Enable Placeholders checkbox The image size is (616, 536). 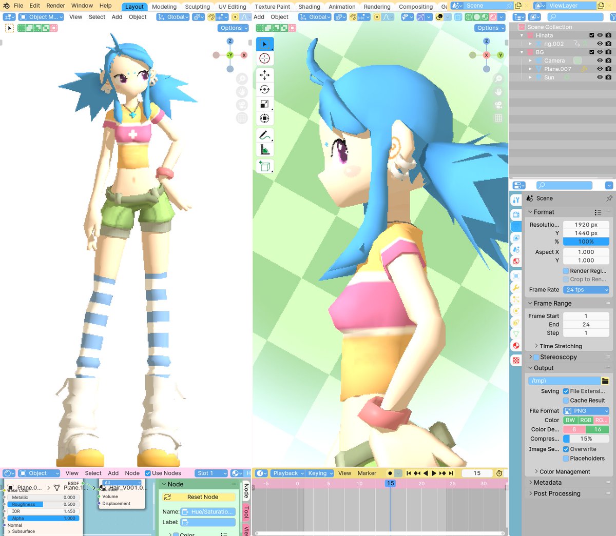(x=566, y=459)
